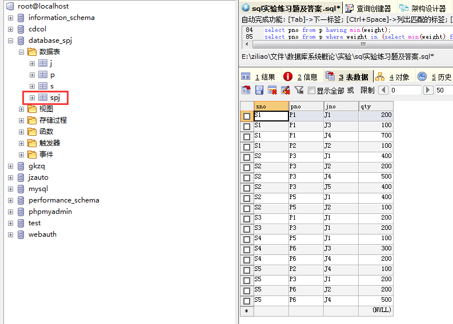
Task: Click the editor scrollbar left arrow
Action: click(x=247, y=44)
